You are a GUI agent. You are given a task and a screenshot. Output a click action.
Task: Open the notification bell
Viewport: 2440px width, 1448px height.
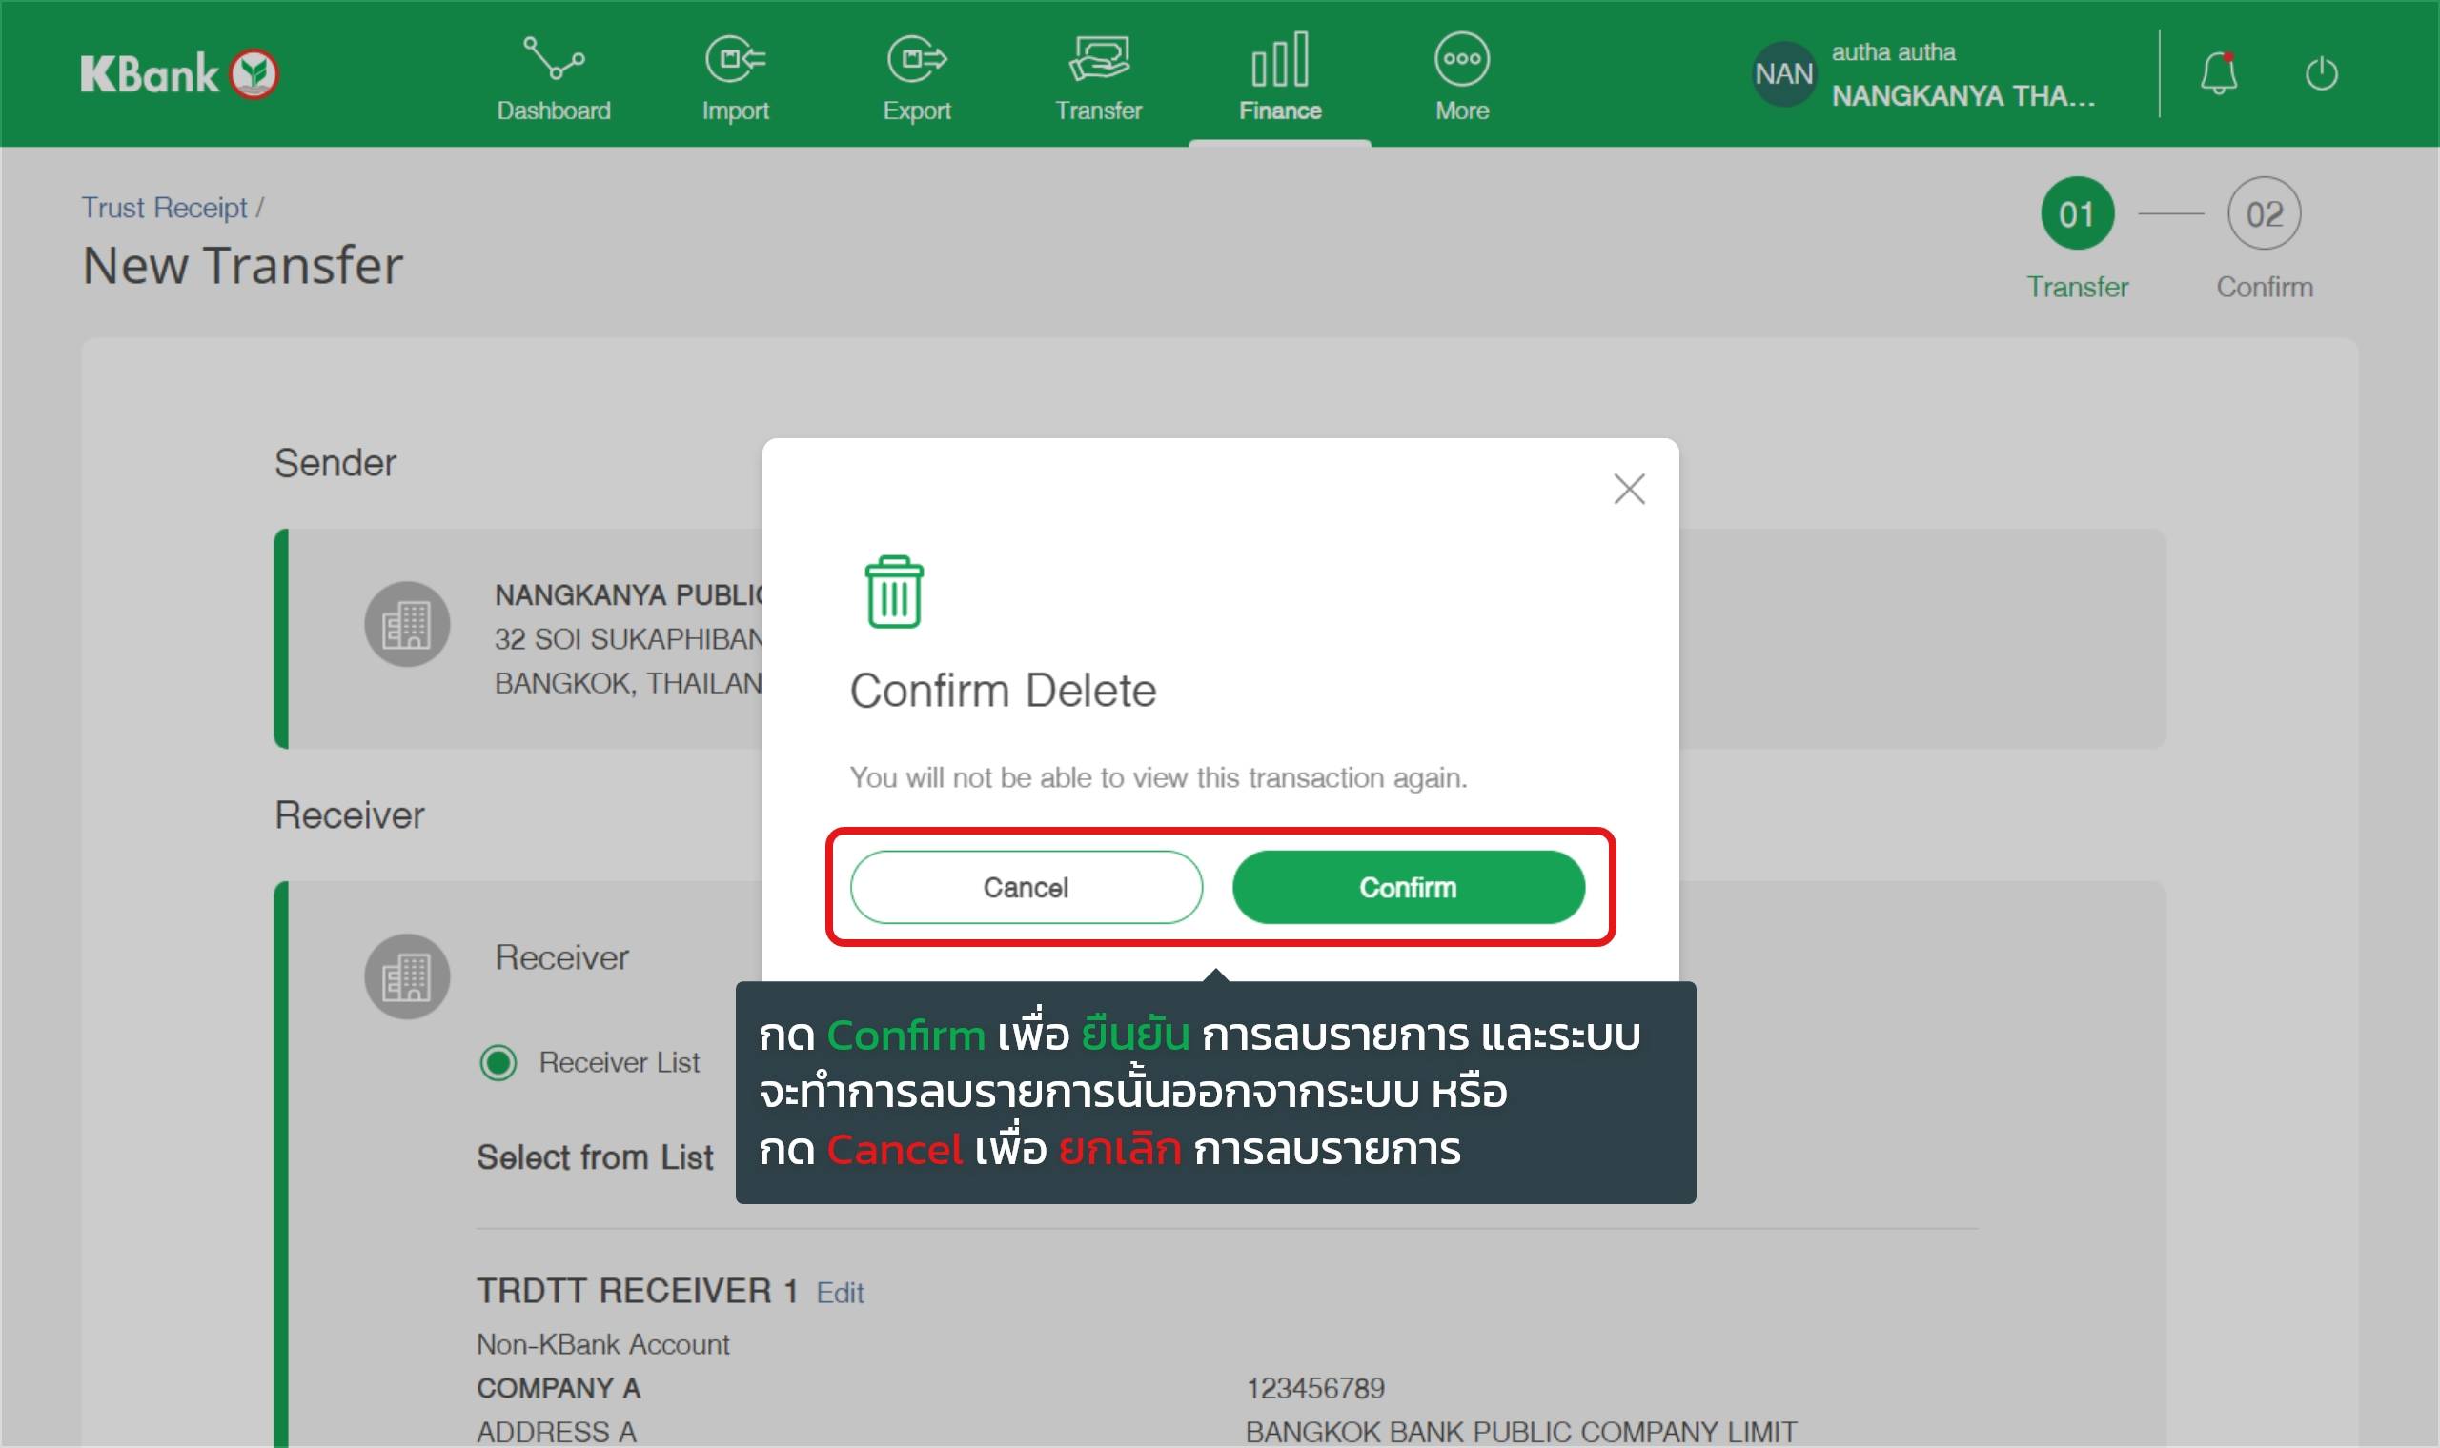tap(2218, 73)
